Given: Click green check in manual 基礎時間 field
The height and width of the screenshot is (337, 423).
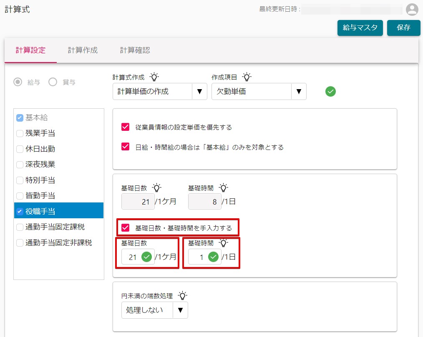Looking at the screenshot, I should tap(213, 257).
